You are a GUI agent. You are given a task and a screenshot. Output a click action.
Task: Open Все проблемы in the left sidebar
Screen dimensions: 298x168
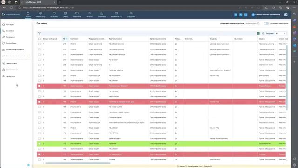[x=11, y=43]
